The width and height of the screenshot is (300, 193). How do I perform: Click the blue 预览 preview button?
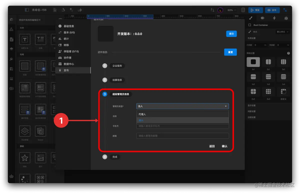[255, 10]
